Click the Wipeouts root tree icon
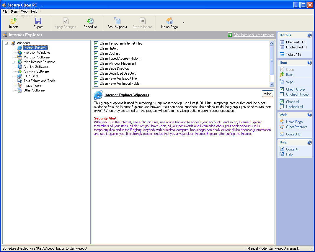Screen dimensions: 315x252 coord(13,43)
